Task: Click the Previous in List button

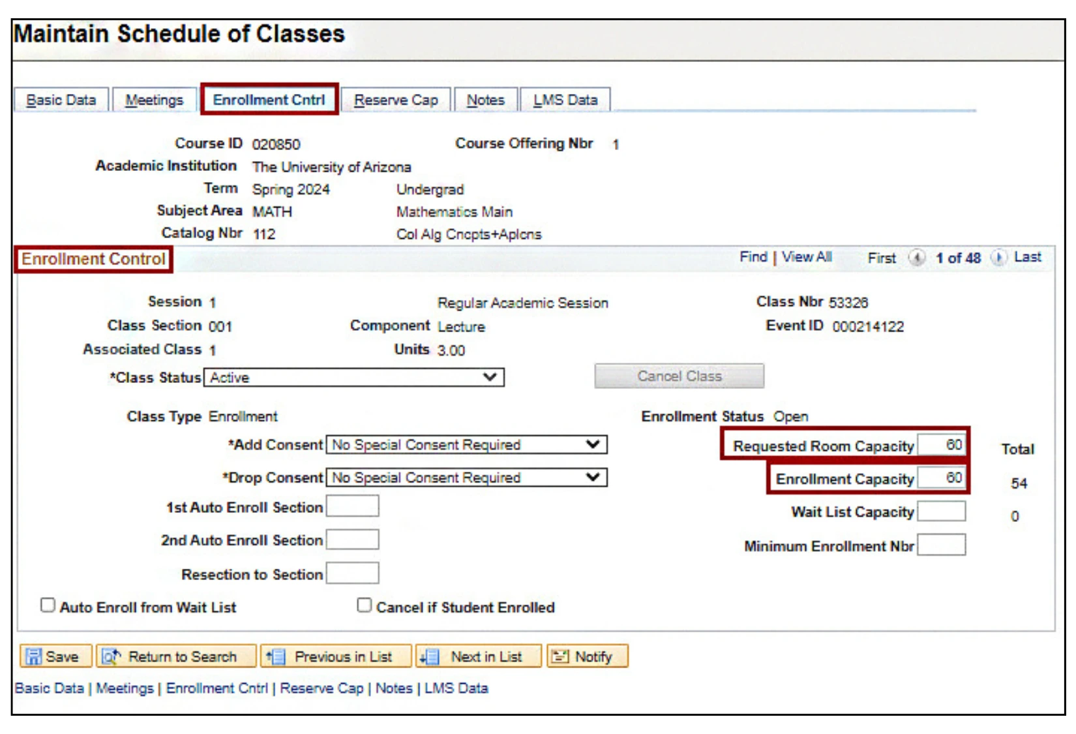Action: [336, 656]
